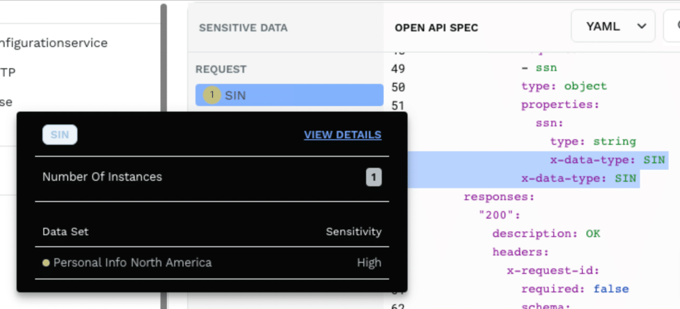Select the configurationservice entry in the sidebar
The width and height of the screenshot is (680, 309).
(55, 43)
